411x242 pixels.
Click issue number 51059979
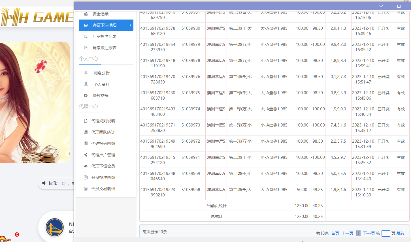(x=191, y=44)
